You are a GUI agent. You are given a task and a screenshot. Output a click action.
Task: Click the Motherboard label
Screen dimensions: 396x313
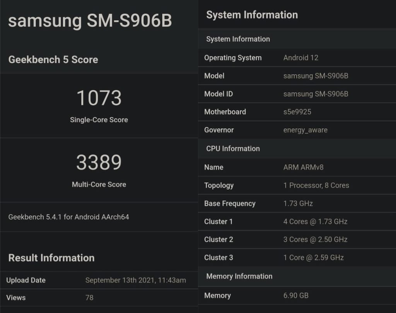(x=225, y=112)
